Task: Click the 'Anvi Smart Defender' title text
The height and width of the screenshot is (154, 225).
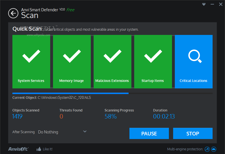Action: point(39,10)
